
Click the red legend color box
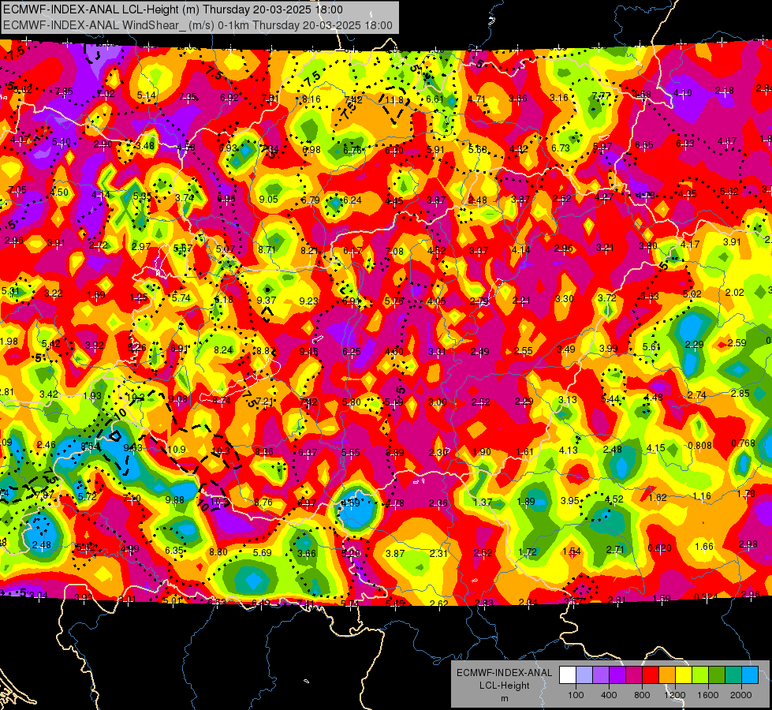(x=651, y=675)
